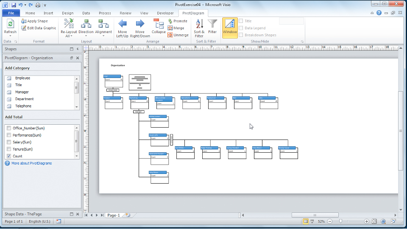
Task: Open the Filter funnel tool
Action: pyautogui.click(x=212, y=24)
